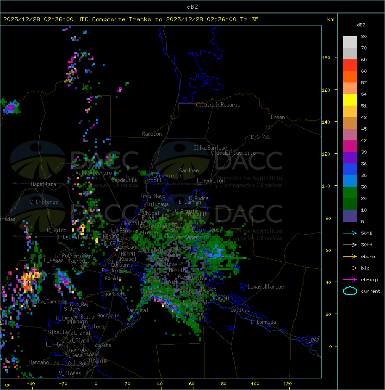Select the light gray top swatch
Viewport: 385px width, 390px height.
click(350, 42)
